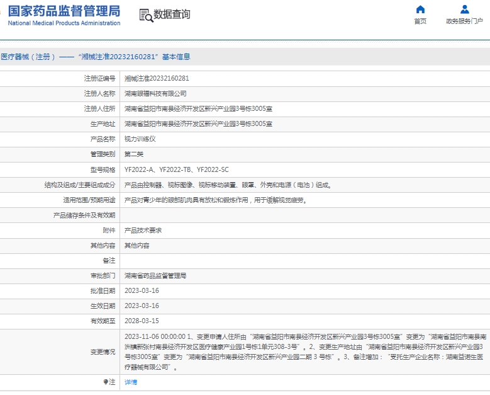Select registration number 湘械注准20232160281 value
This screenshot has height=395, width=490.
pyautogui.click(x=157, y=78)
